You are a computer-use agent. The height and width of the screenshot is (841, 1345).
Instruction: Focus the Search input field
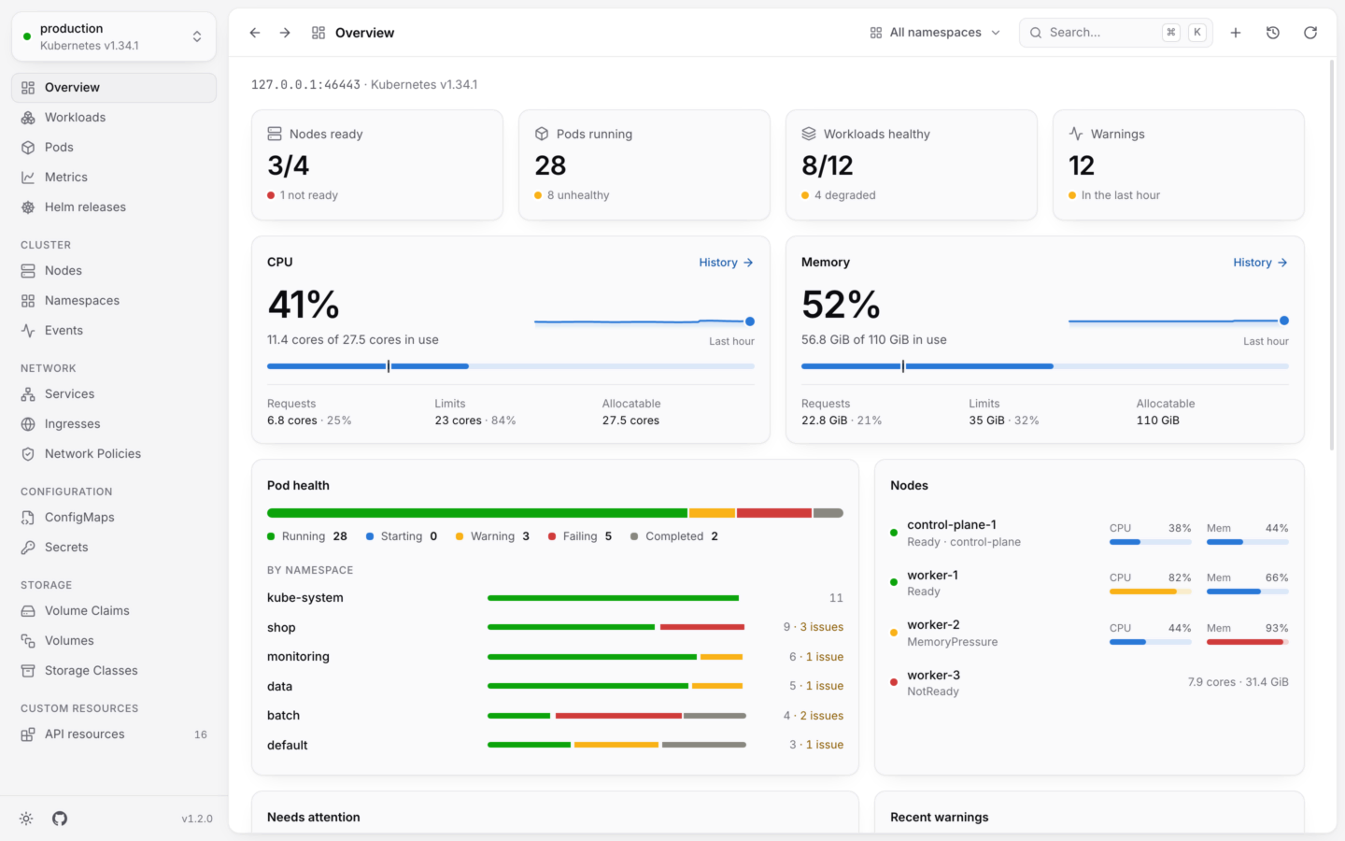1116,33
